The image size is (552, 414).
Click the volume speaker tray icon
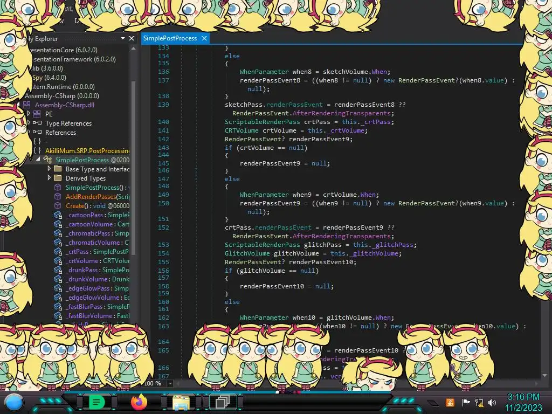tap(492, 402)
